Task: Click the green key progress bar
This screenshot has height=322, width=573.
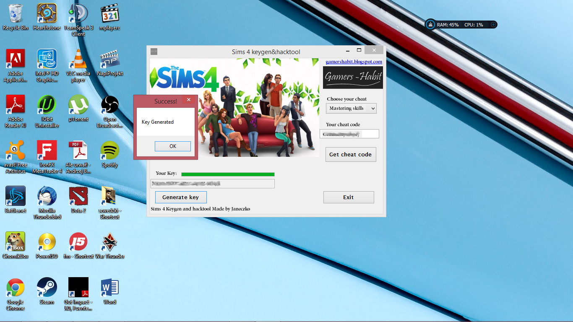Action: point(227,174)
